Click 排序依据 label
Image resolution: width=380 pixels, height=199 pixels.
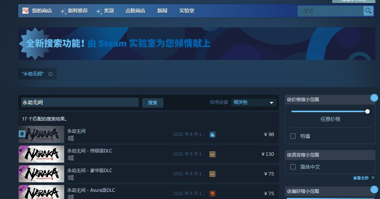point(219,102)
